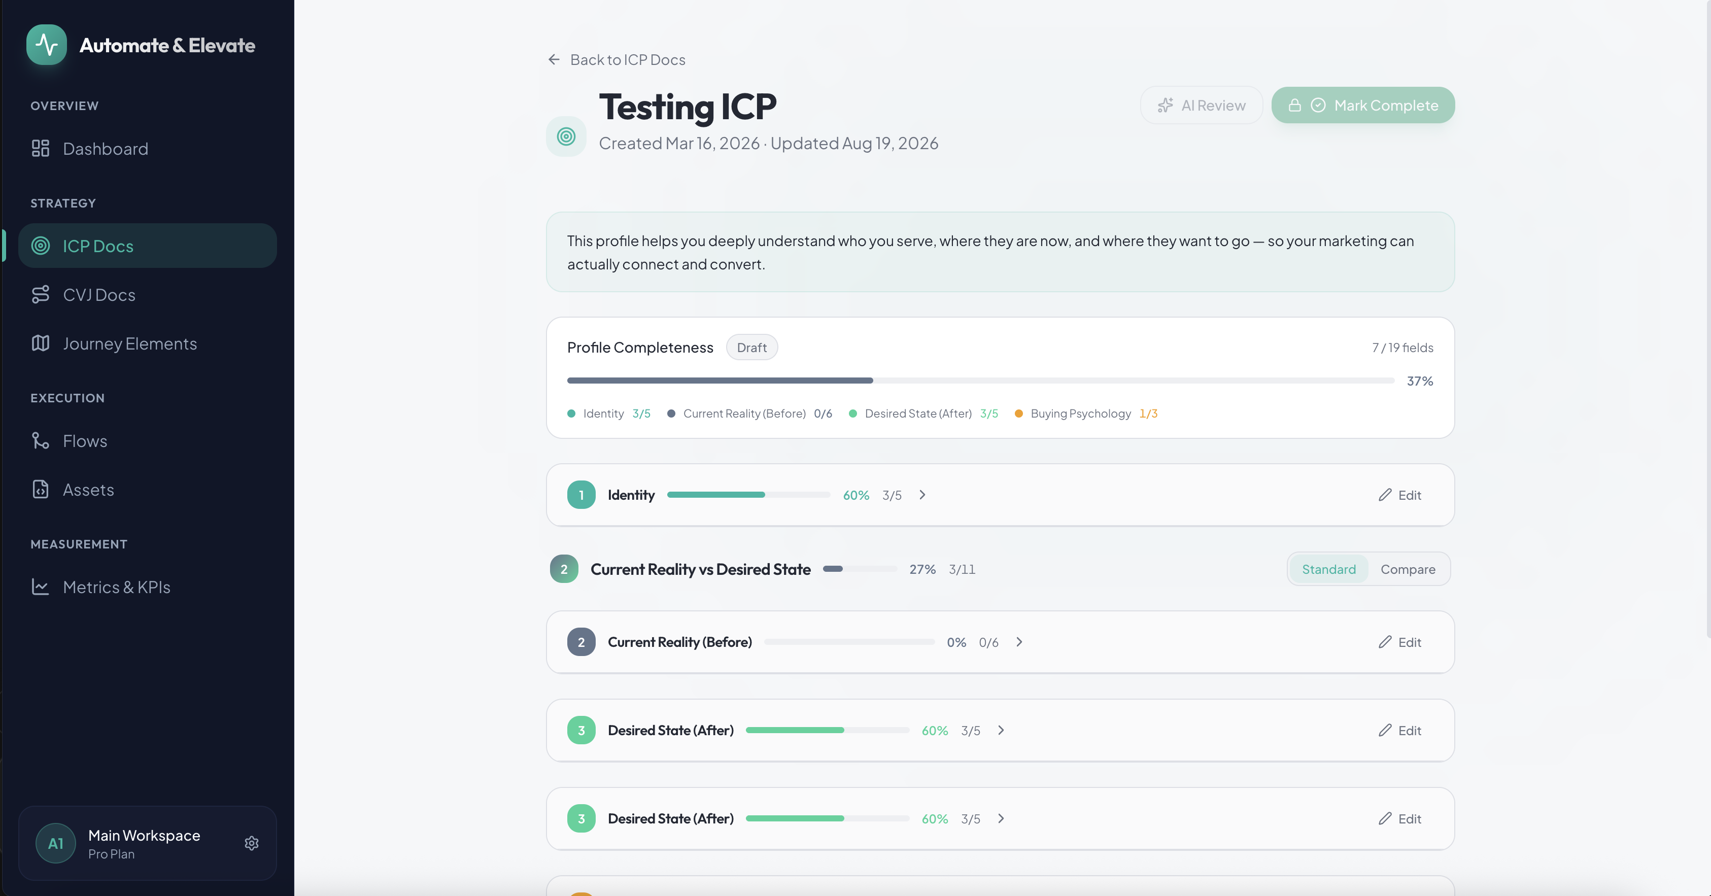Expand the Current Reality (Before) chevron
This screenshot has height=896, width=1711.
point(1019,642)
